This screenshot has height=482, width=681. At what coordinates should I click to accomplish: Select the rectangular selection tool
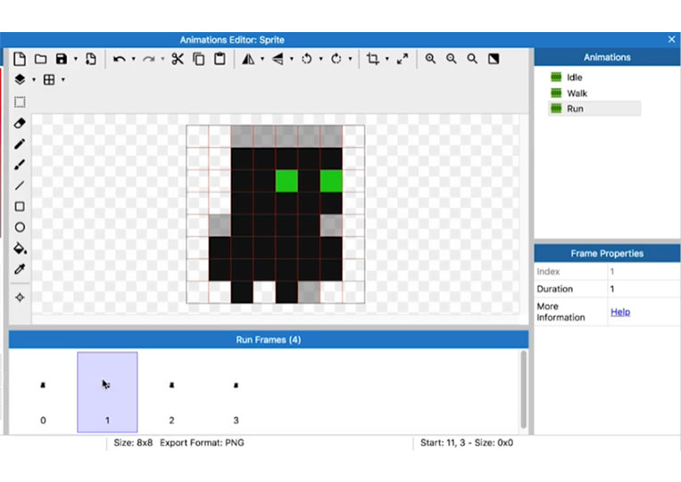click(20, 102)
